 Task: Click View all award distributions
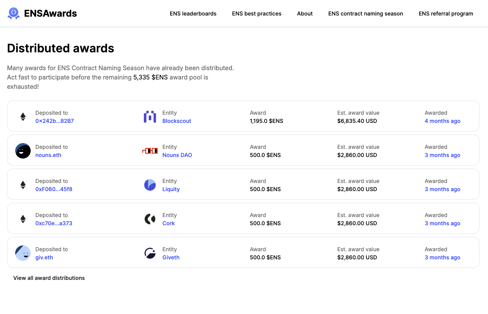click(49, 278)
